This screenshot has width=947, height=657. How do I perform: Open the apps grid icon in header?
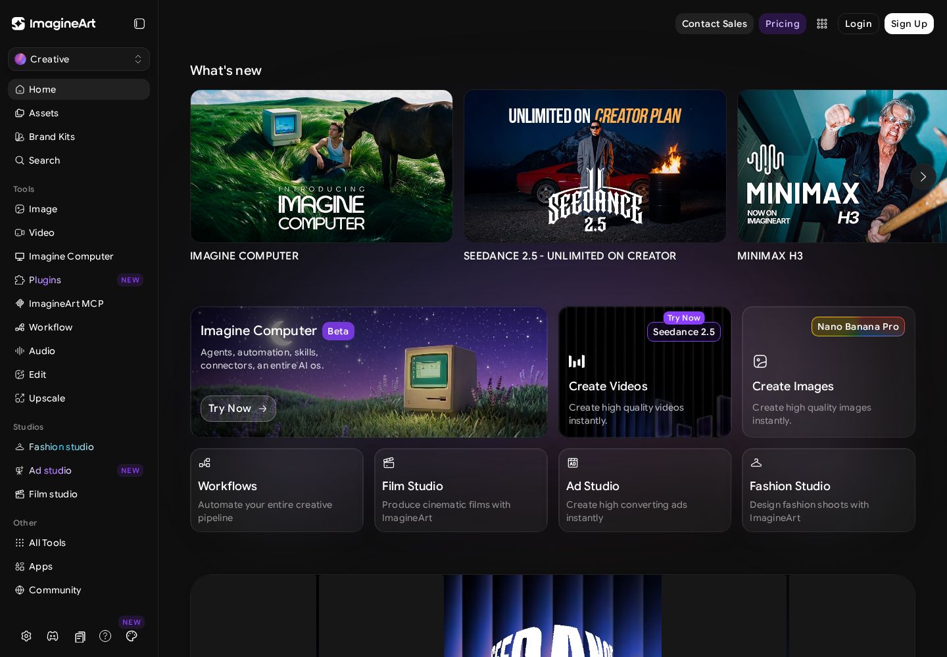tap(822, 24)
